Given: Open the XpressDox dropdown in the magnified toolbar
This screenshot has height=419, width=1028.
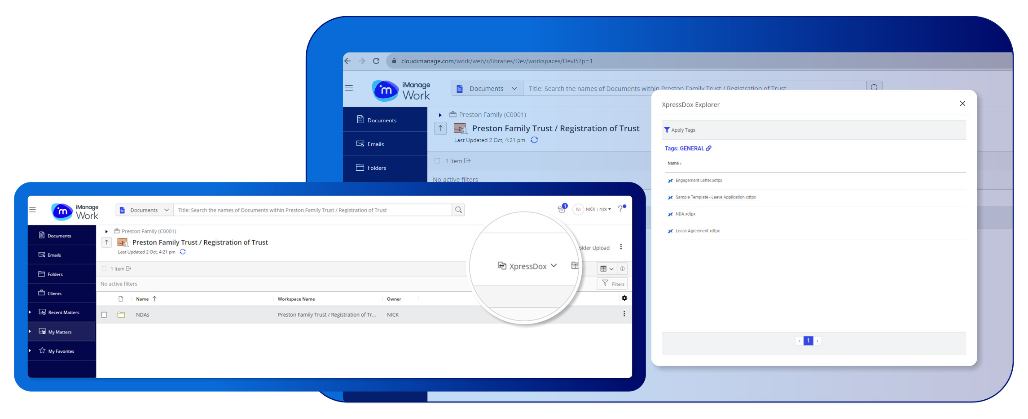Looking at the screenshot, I should (527, 266).
